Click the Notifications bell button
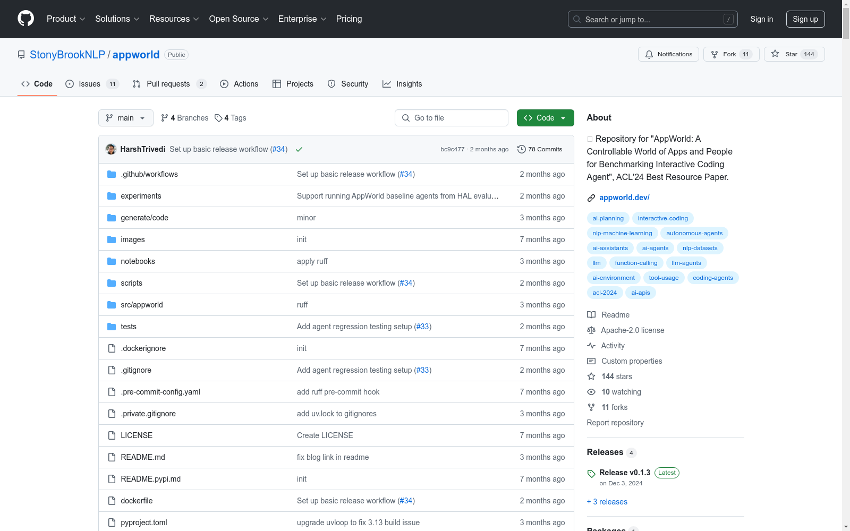850x531 pixels. pos(668,54)
